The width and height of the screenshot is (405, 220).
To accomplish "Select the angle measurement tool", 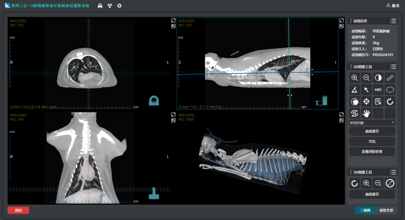I will tap(354, 89).
